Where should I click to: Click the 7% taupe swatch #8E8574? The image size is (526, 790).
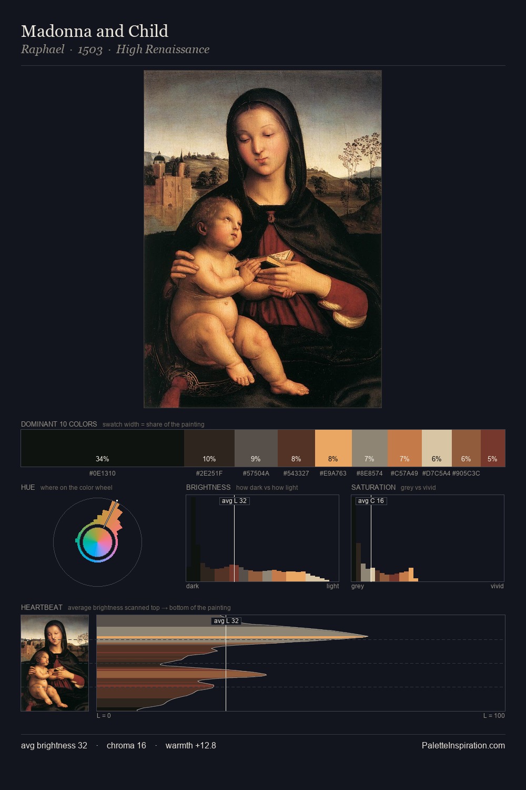pyautogui.click(x=369, y=448)
